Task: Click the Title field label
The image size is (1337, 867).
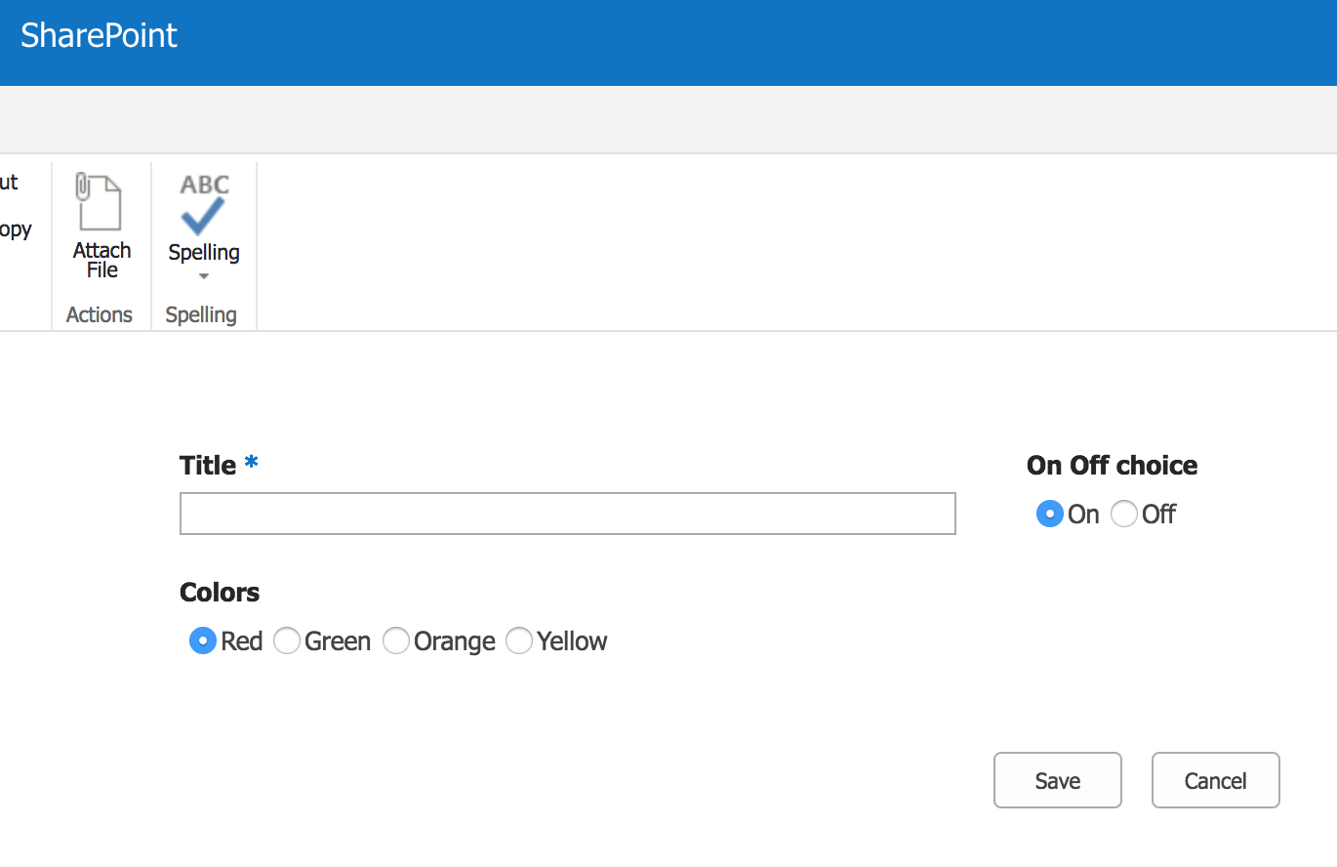Action: (x=208, y=466)
